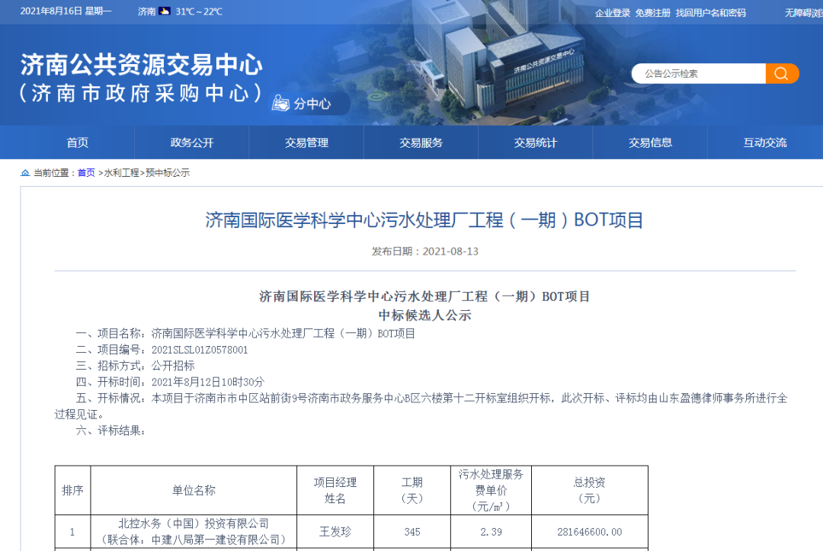Click the date 2021年8月16日 星期一 in header
The height and width of the screenshot is (551, 823).
66,11
